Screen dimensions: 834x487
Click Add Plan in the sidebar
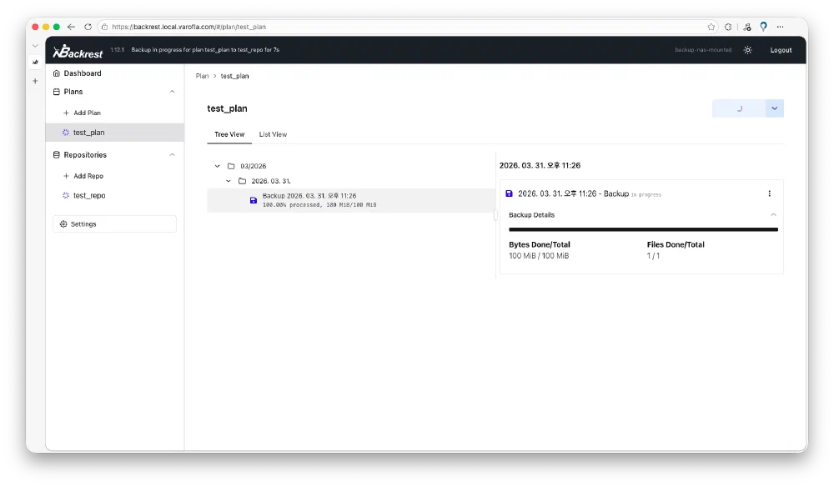coord(87,113)
